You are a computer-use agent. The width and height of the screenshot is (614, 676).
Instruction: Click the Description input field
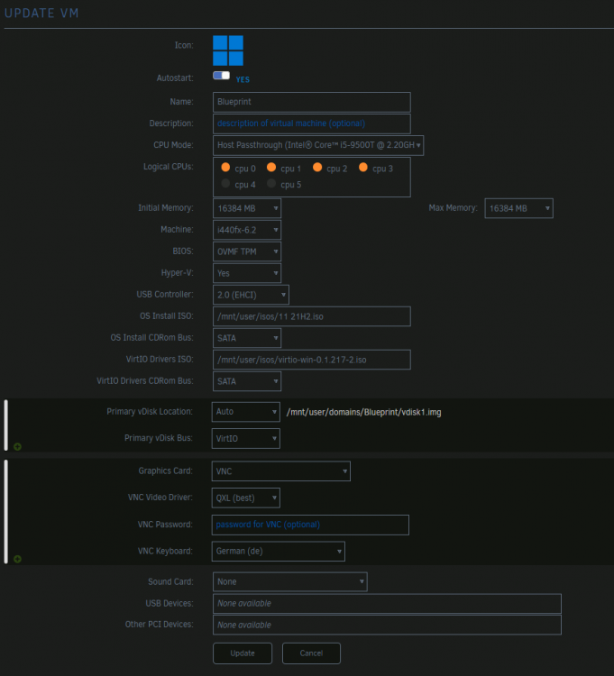click(x=312, y=123)
